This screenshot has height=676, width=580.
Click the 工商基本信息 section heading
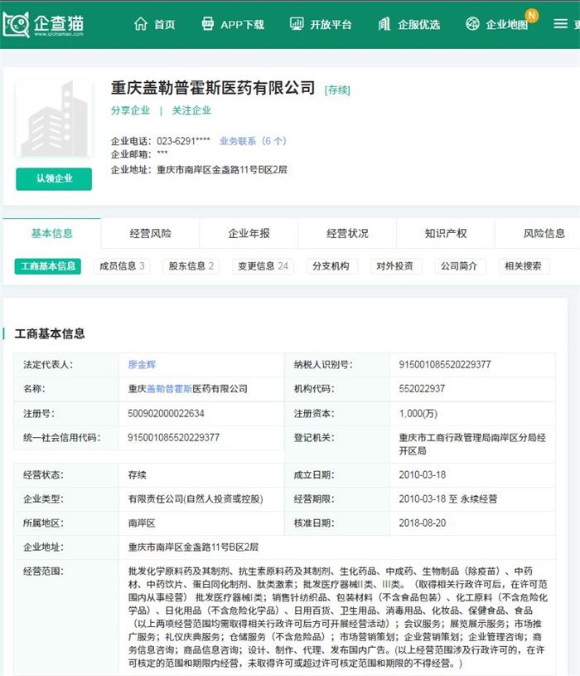[50, 333]
